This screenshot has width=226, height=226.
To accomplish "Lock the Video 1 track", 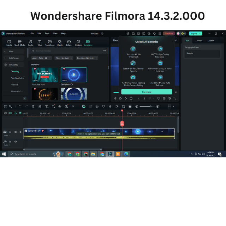I will tap(10, 132).
